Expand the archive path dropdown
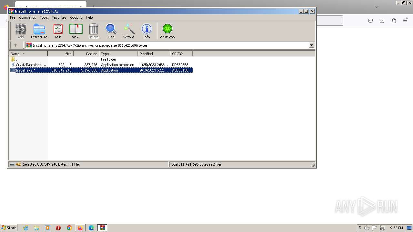The image size is (413, 232). (312, 45)
